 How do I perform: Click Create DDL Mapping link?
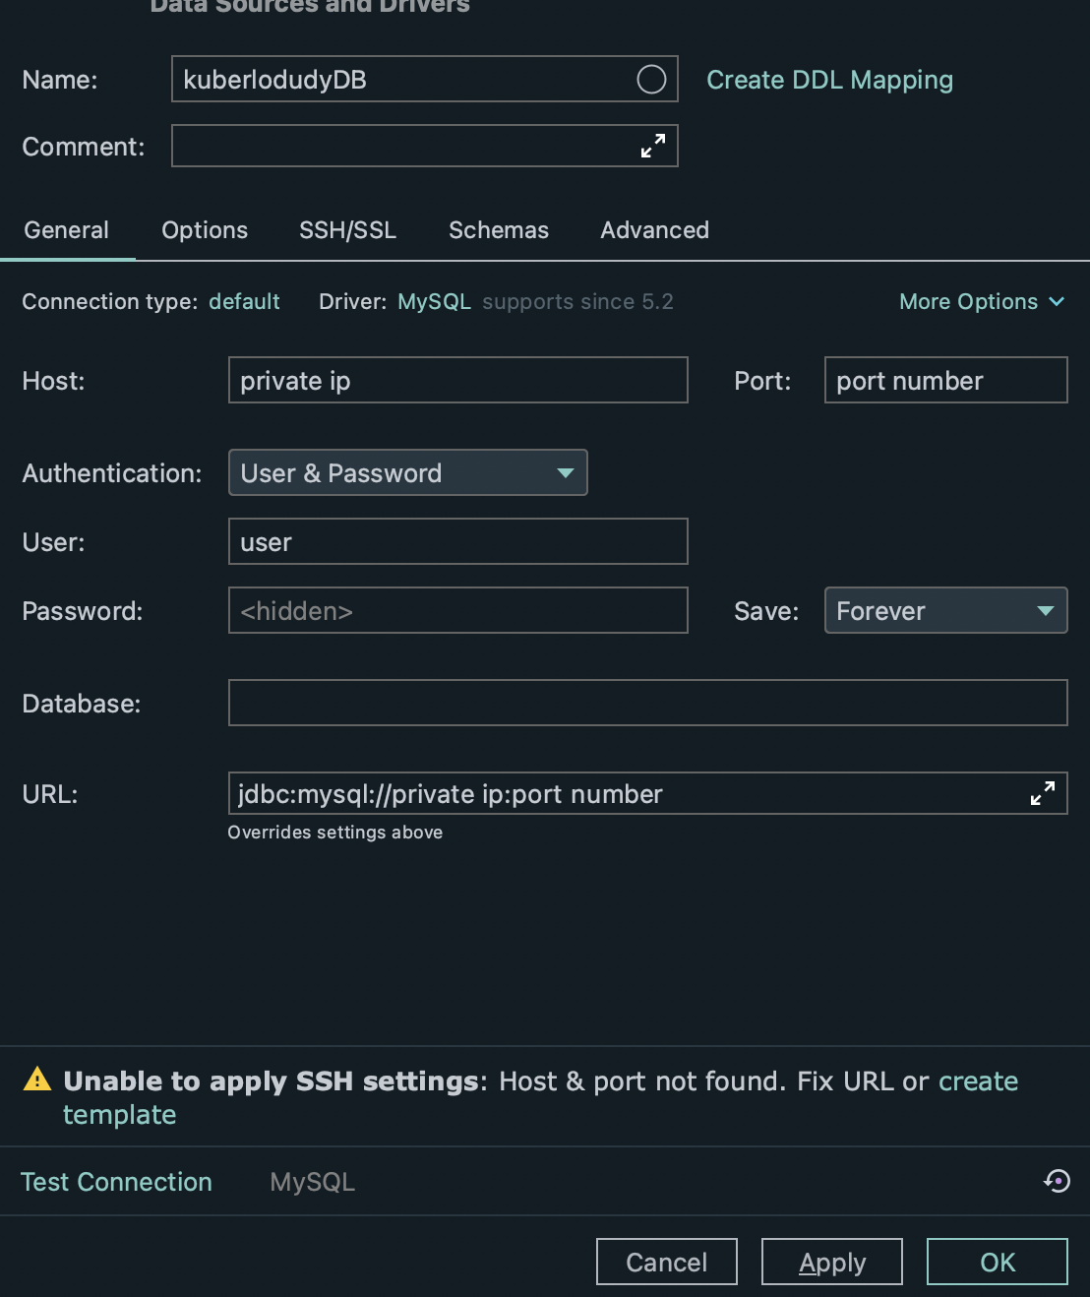coord(829,80)
